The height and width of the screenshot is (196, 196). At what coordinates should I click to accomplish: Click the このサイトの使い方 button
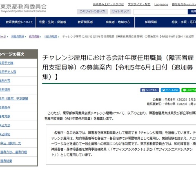[92, 11]
